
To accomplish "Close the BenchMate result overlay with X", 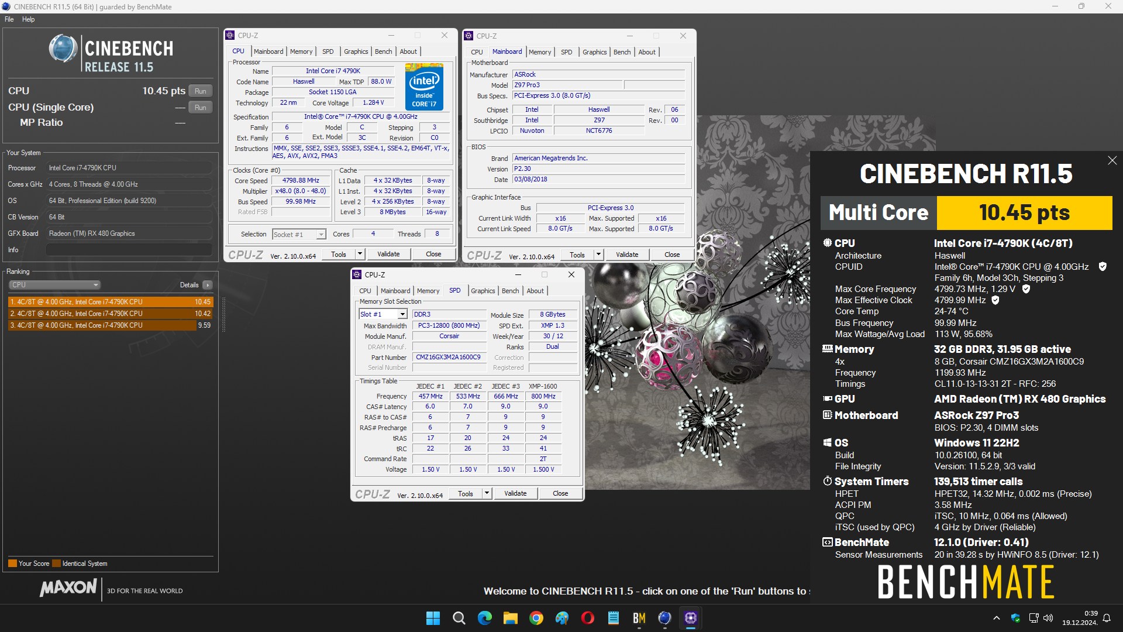I will (x=1112, y=161).
